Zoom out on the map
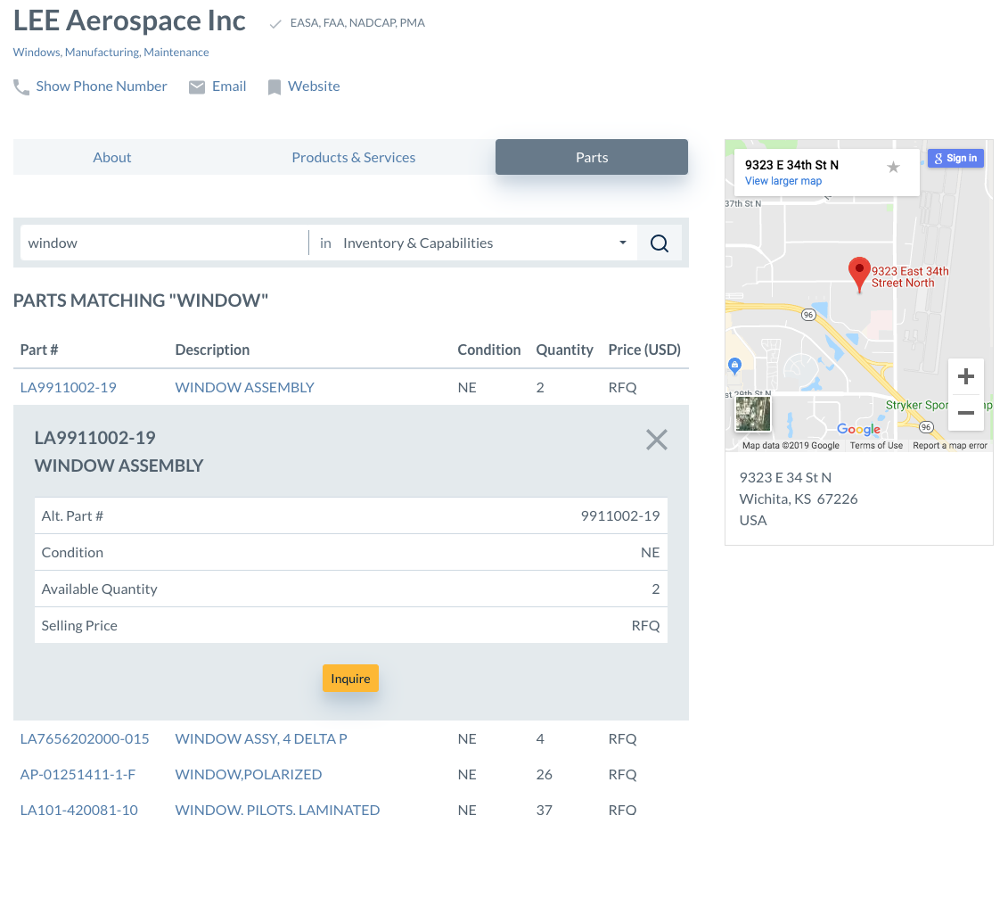This screenshot has height=906, width=1008. (x=965, y=413)
